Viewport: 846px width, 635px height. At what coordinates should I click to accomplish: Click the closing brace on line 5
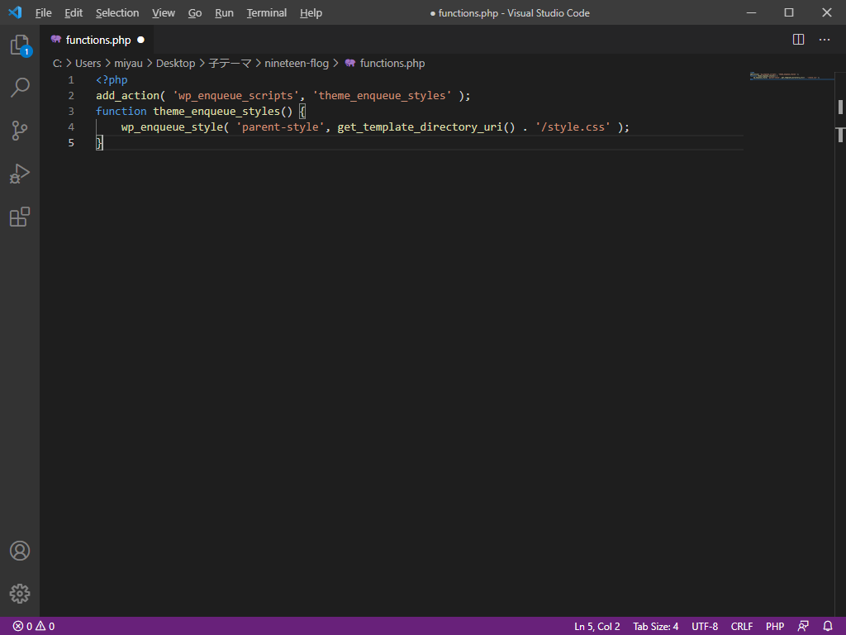(x=99, y=142)
